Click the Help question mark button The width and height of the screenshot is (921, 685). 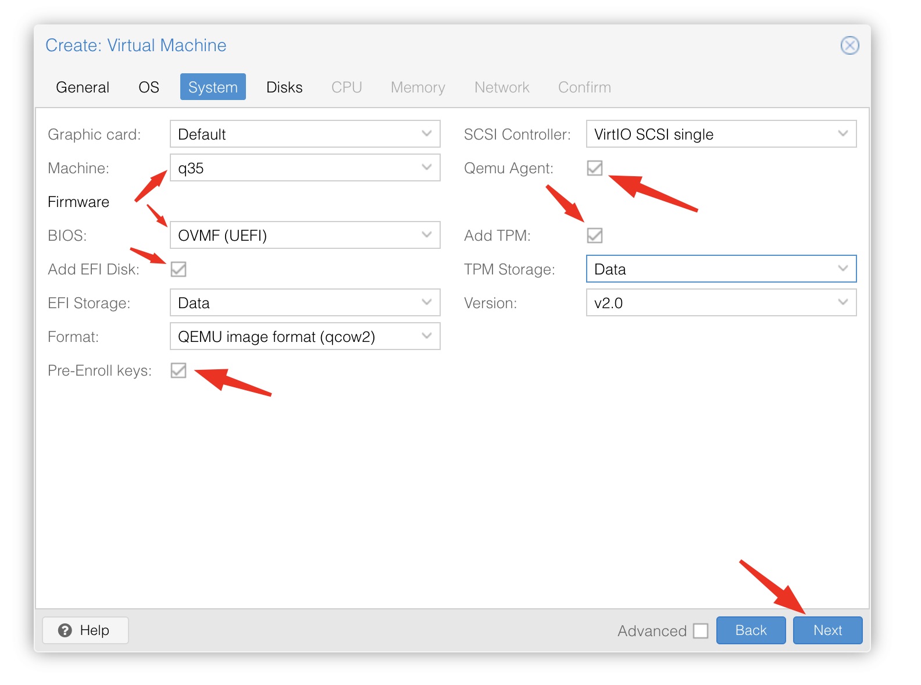[85, 630]
